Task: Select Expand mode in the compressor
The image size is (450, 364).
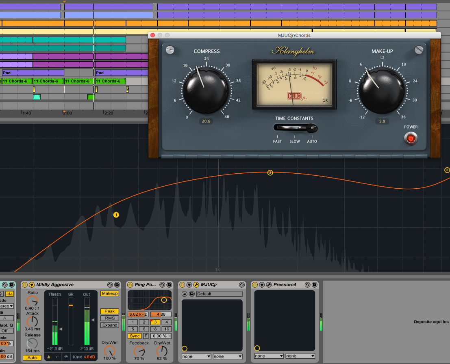Action: coord(110,325)
